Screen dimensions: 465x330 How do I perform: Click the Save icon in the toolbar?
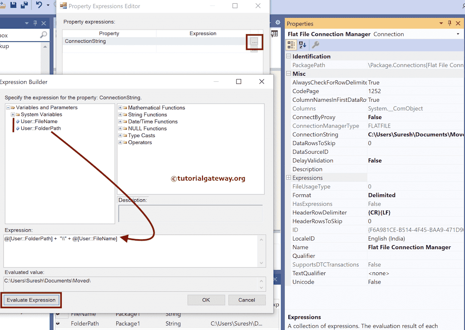pos(13,5)
